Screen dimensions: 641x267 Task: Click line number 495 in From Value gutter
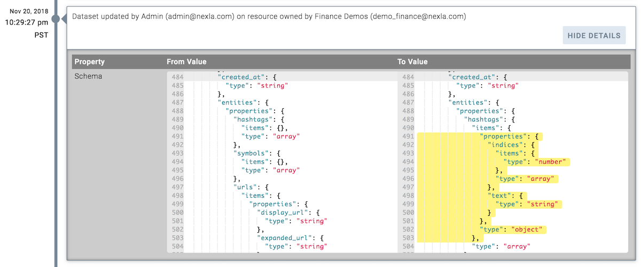[178, 171]
